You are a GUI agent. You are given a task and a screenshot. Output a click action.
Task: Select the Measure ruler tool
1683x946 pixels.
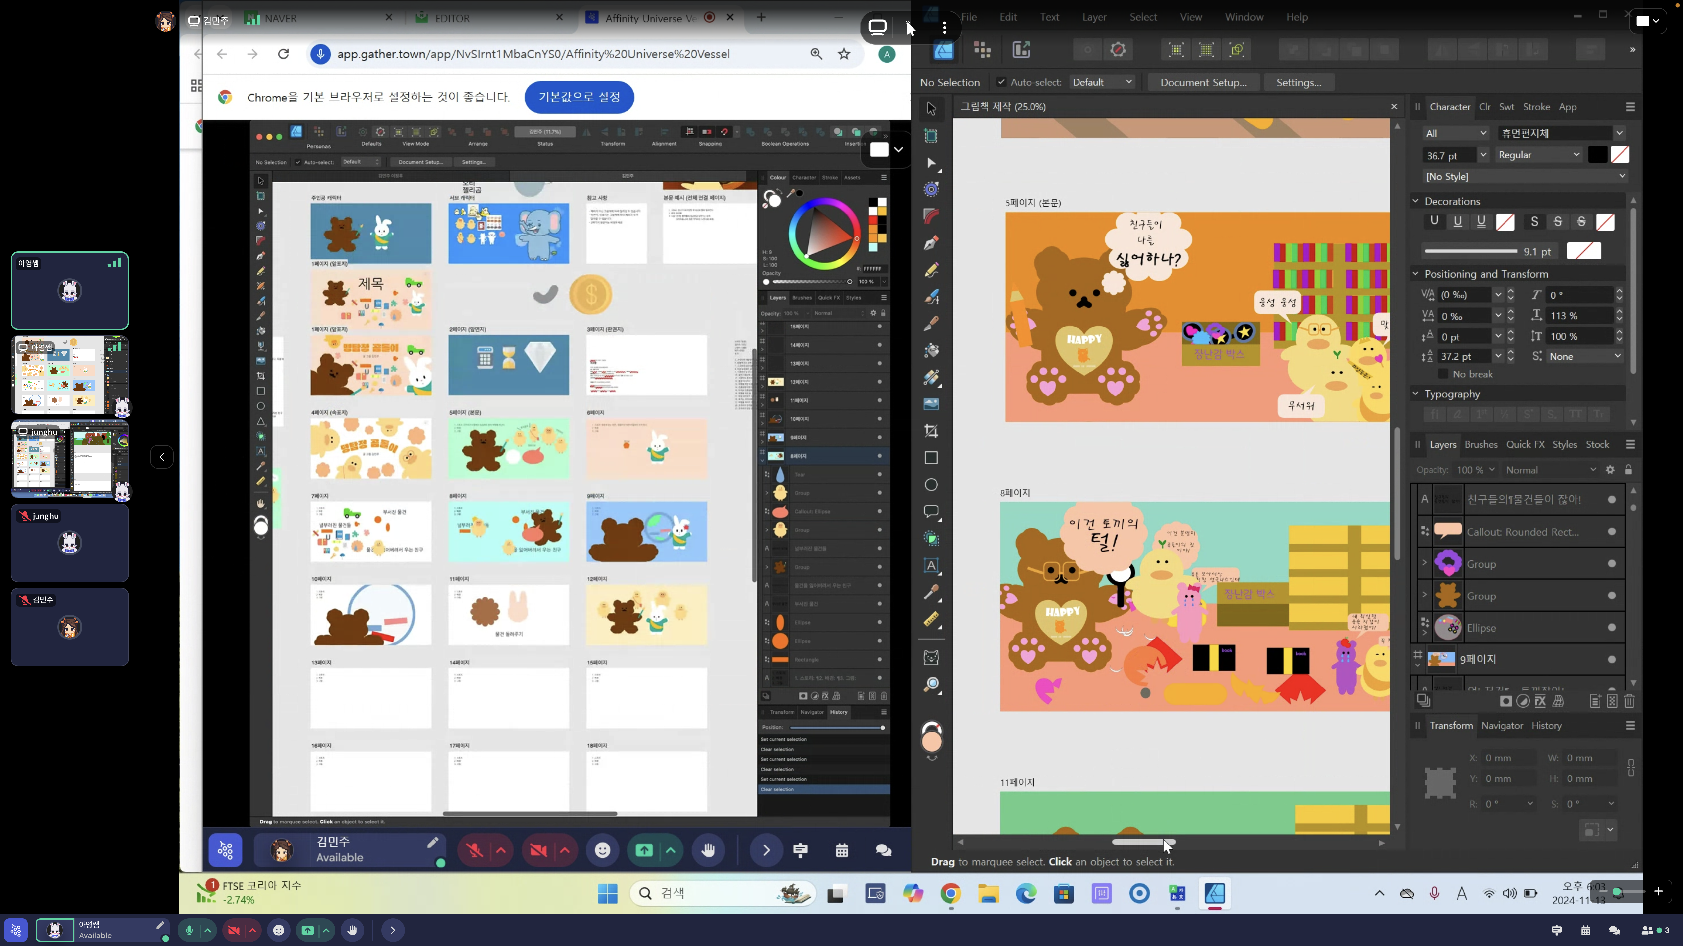(932, 619)
